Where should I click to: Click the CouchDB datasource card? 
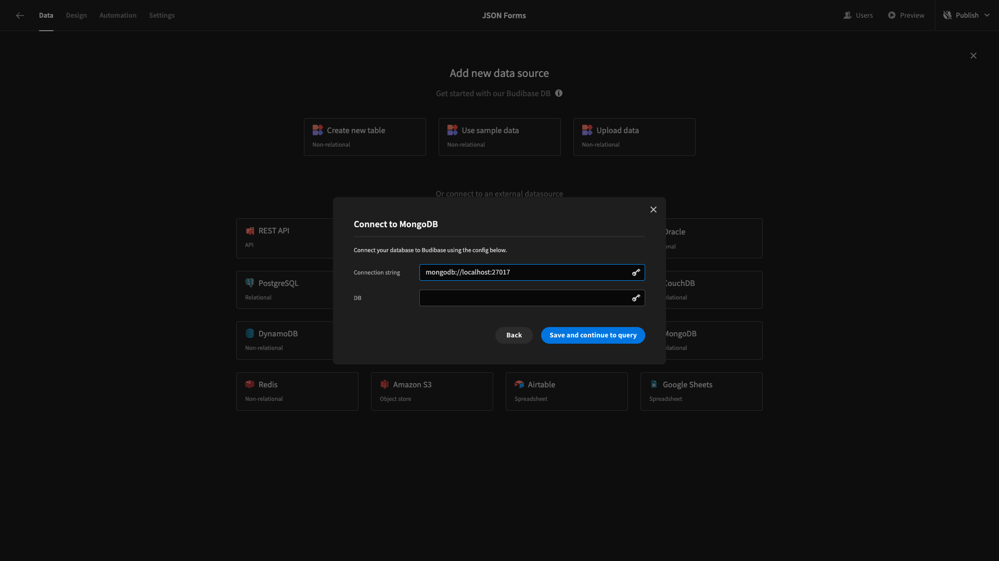pyautogui.click(x=714, y=290)
